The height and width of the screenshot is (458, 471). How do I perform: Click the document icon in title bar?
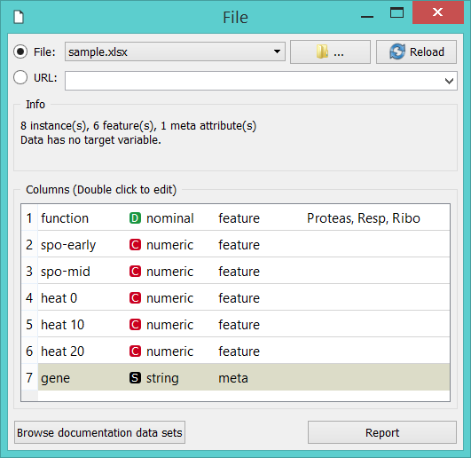19,17
